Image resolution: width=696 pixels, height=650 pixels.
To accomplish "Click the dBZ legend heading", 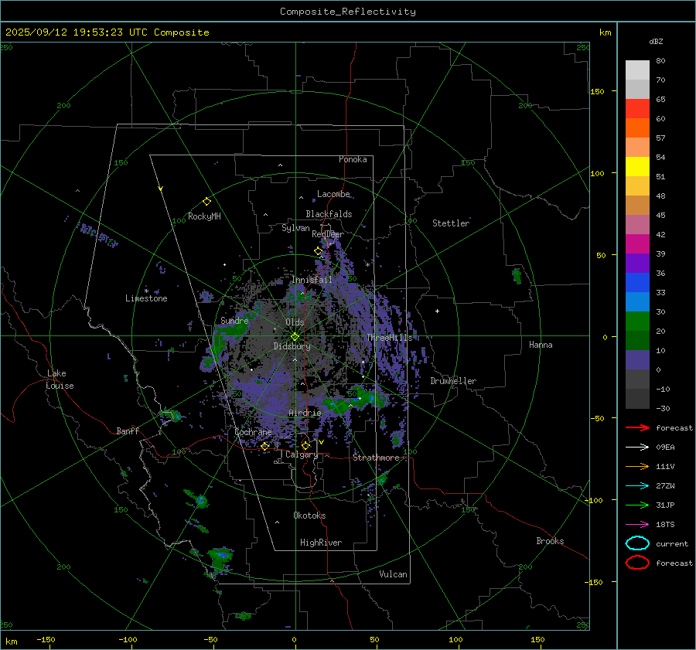I will click(656, 41).
